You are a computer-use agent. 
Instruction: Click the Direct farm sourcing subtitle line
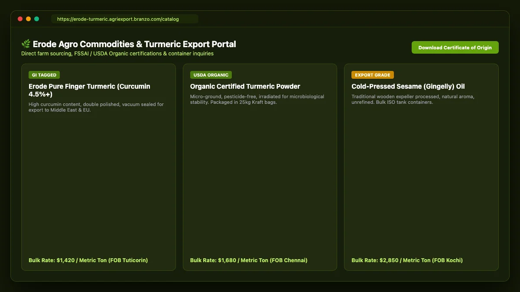coord(117,54)
